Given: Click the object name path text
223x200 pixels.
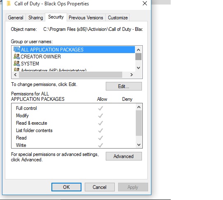Looking at the screenshot, I should coord(93,29).
